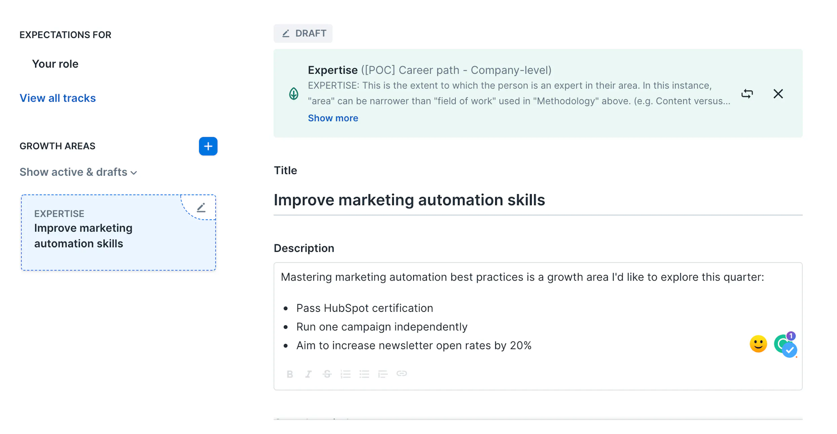Add a new growth area with plus button
This screenshot has width=837, height=434.
click(208, 146)
